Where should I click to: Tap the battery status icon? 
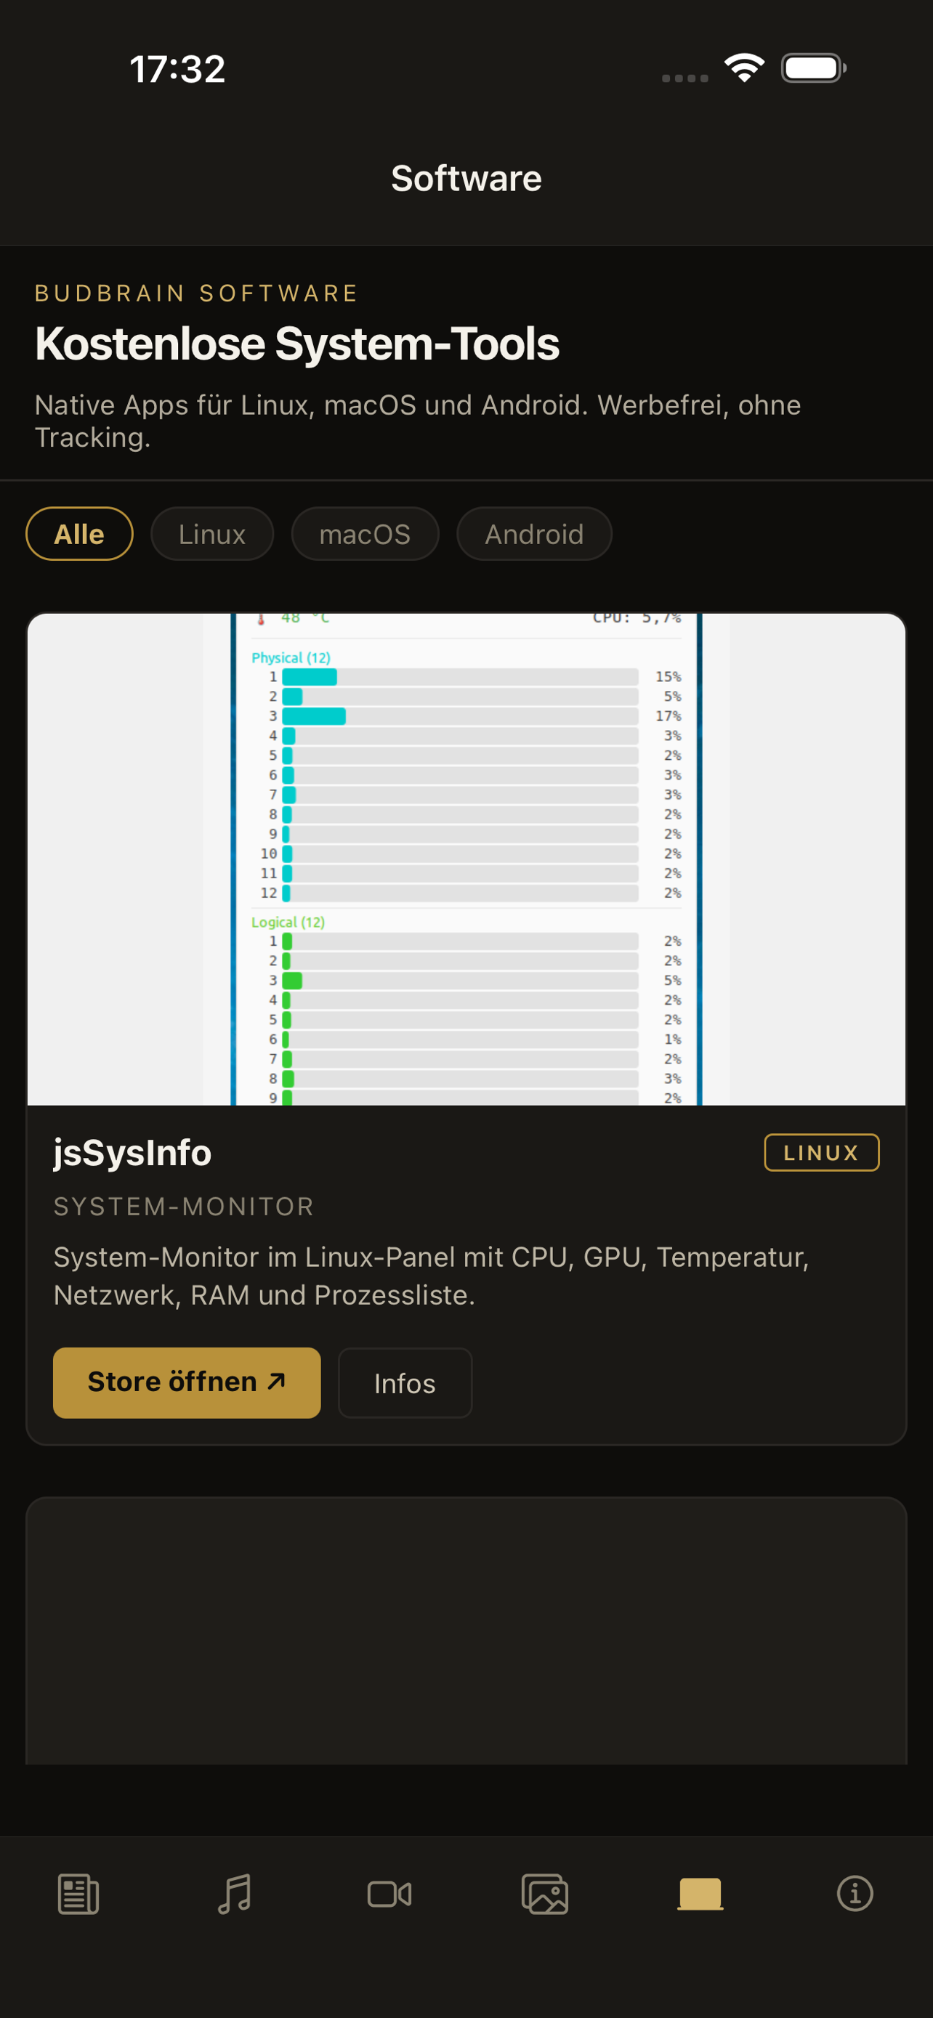tap(813, 68)
